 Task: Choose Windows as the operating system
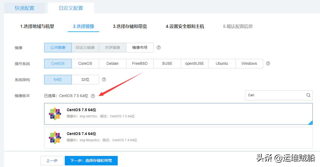(x=249, y=63)
